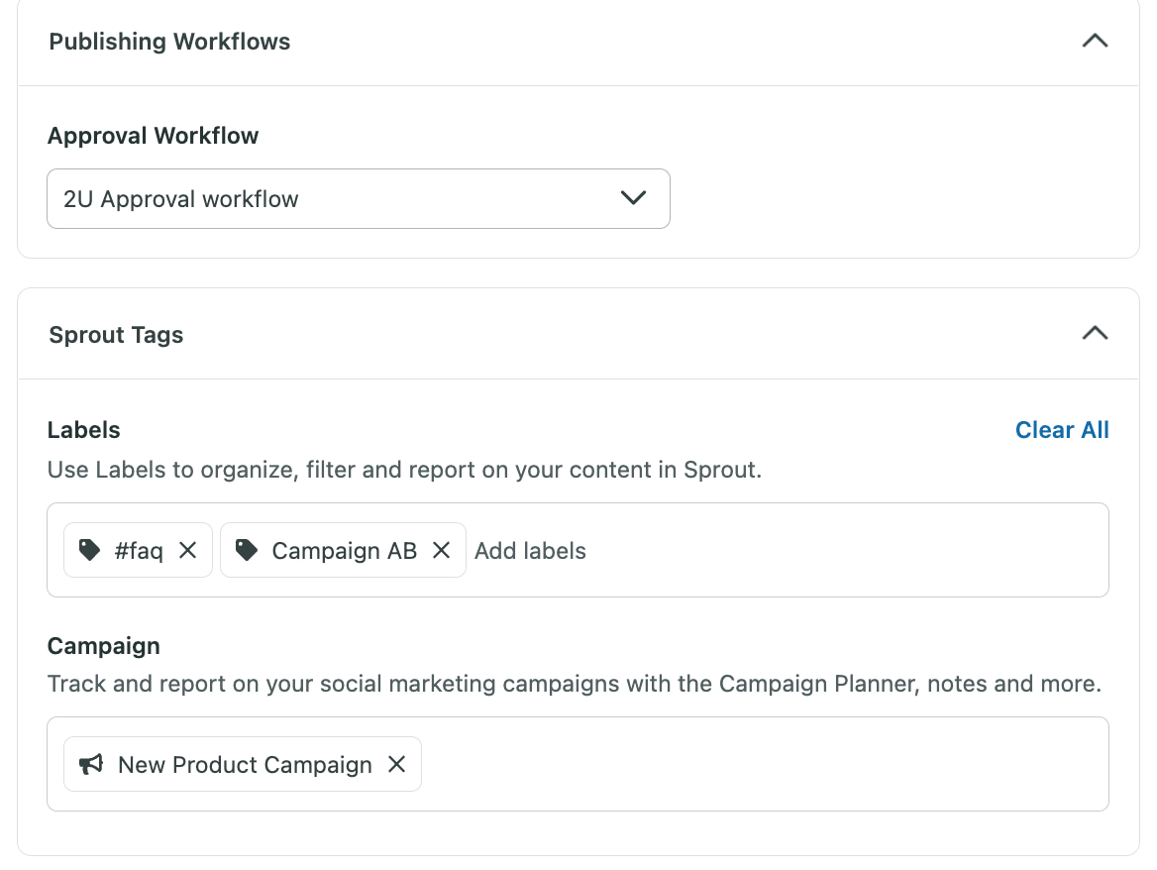Click the X on the #faq chip
Image resolution: width=1157 pixels, height=870 pixels.
(188, 550)
